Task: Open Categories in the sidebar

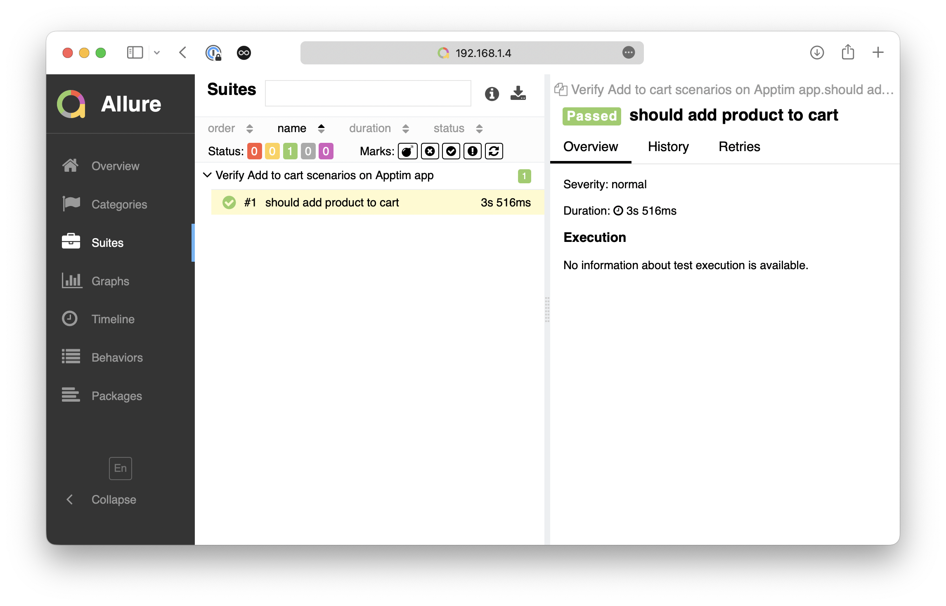Action: (119, 204)
